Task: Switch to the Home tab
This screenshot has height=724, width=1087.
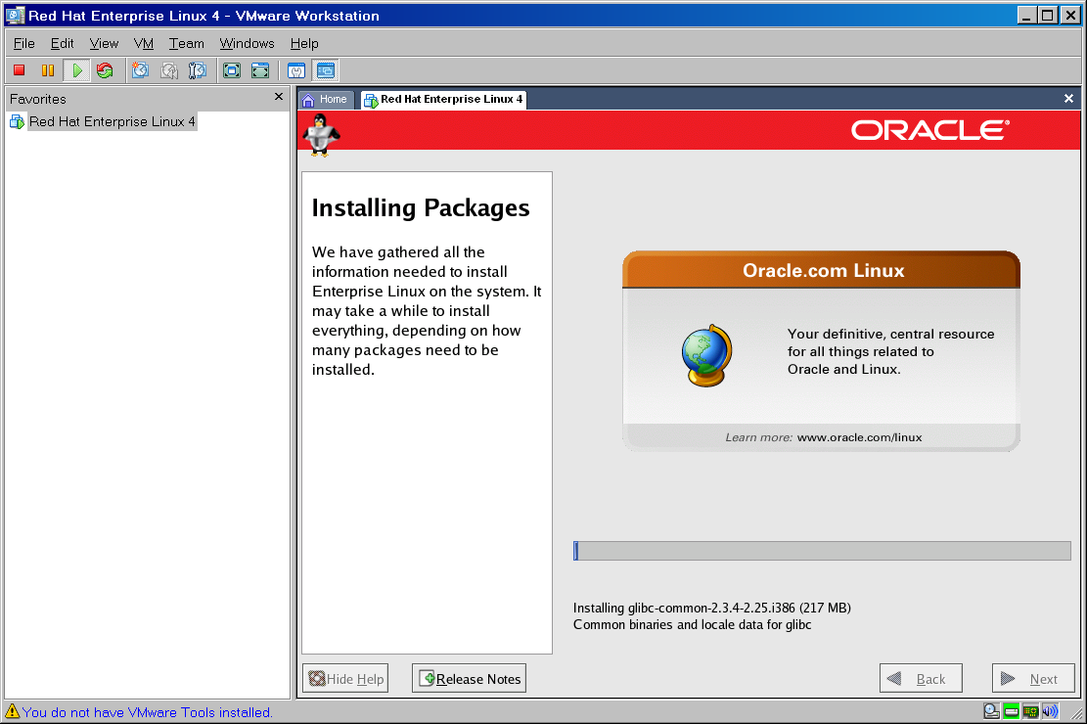Action: coord(327,99)
